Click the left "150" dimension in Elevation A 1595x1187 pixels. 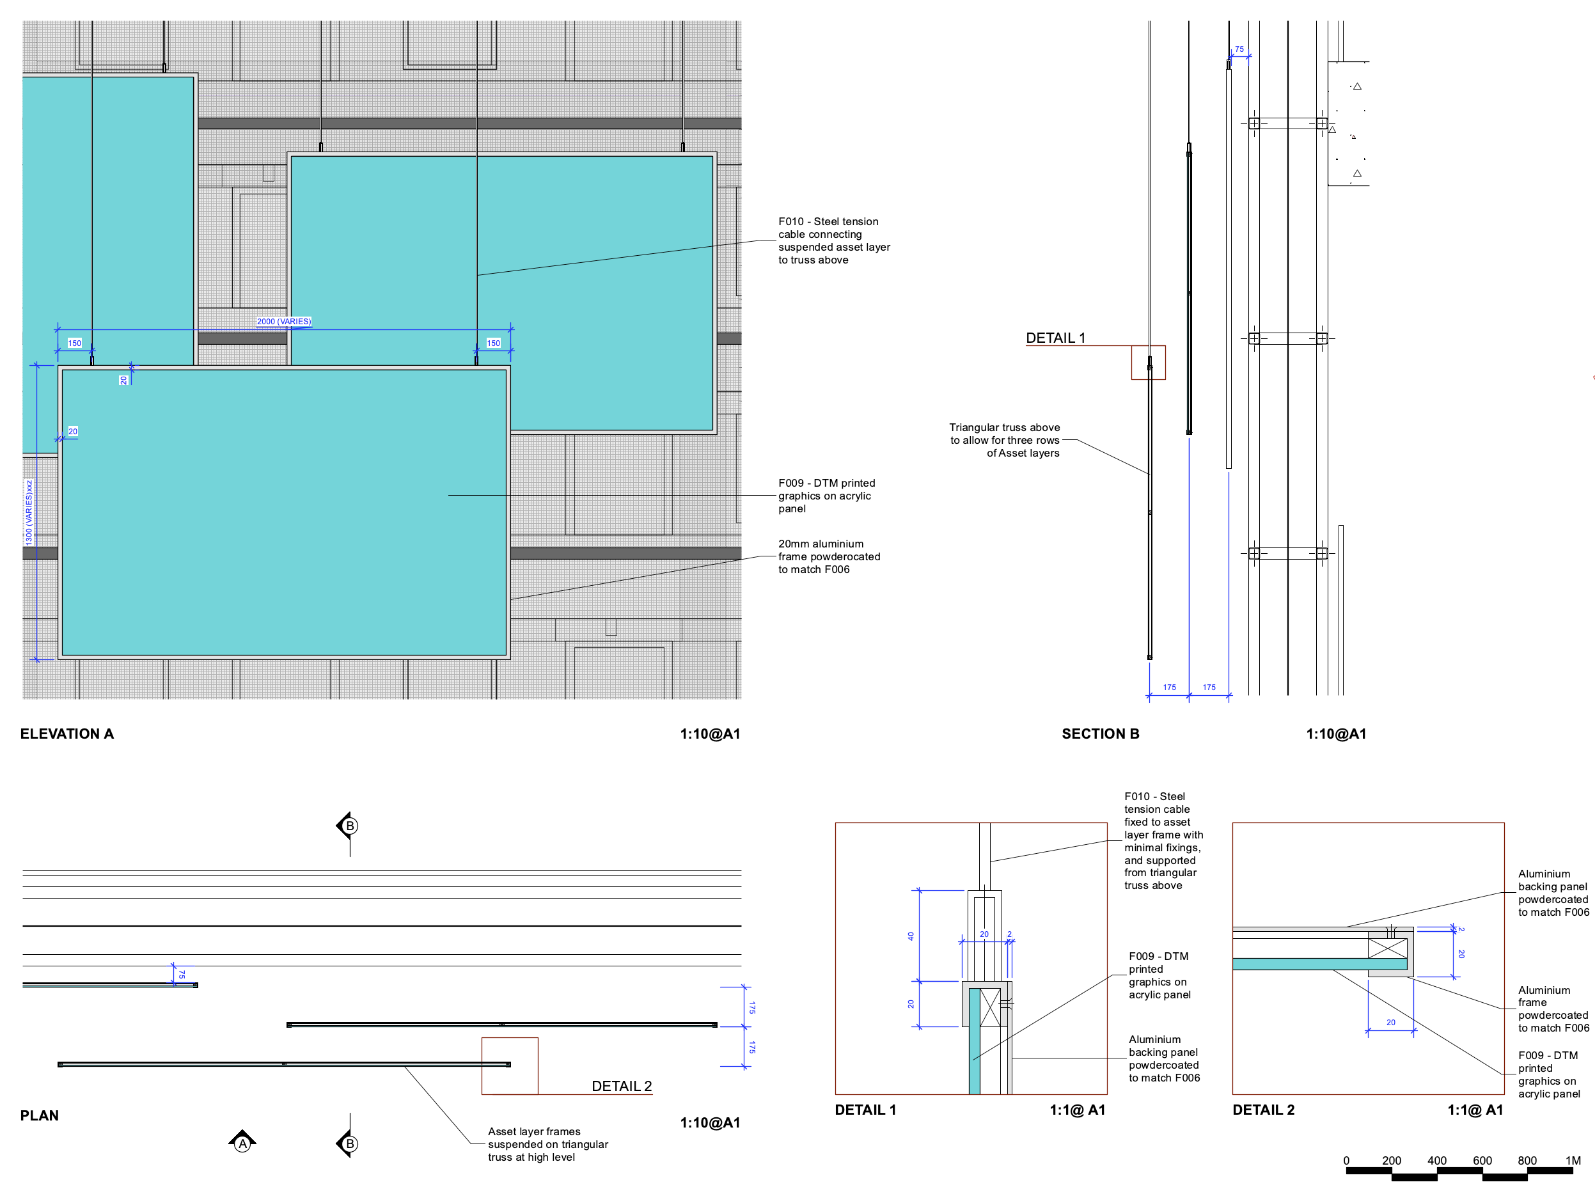(75, 343)
